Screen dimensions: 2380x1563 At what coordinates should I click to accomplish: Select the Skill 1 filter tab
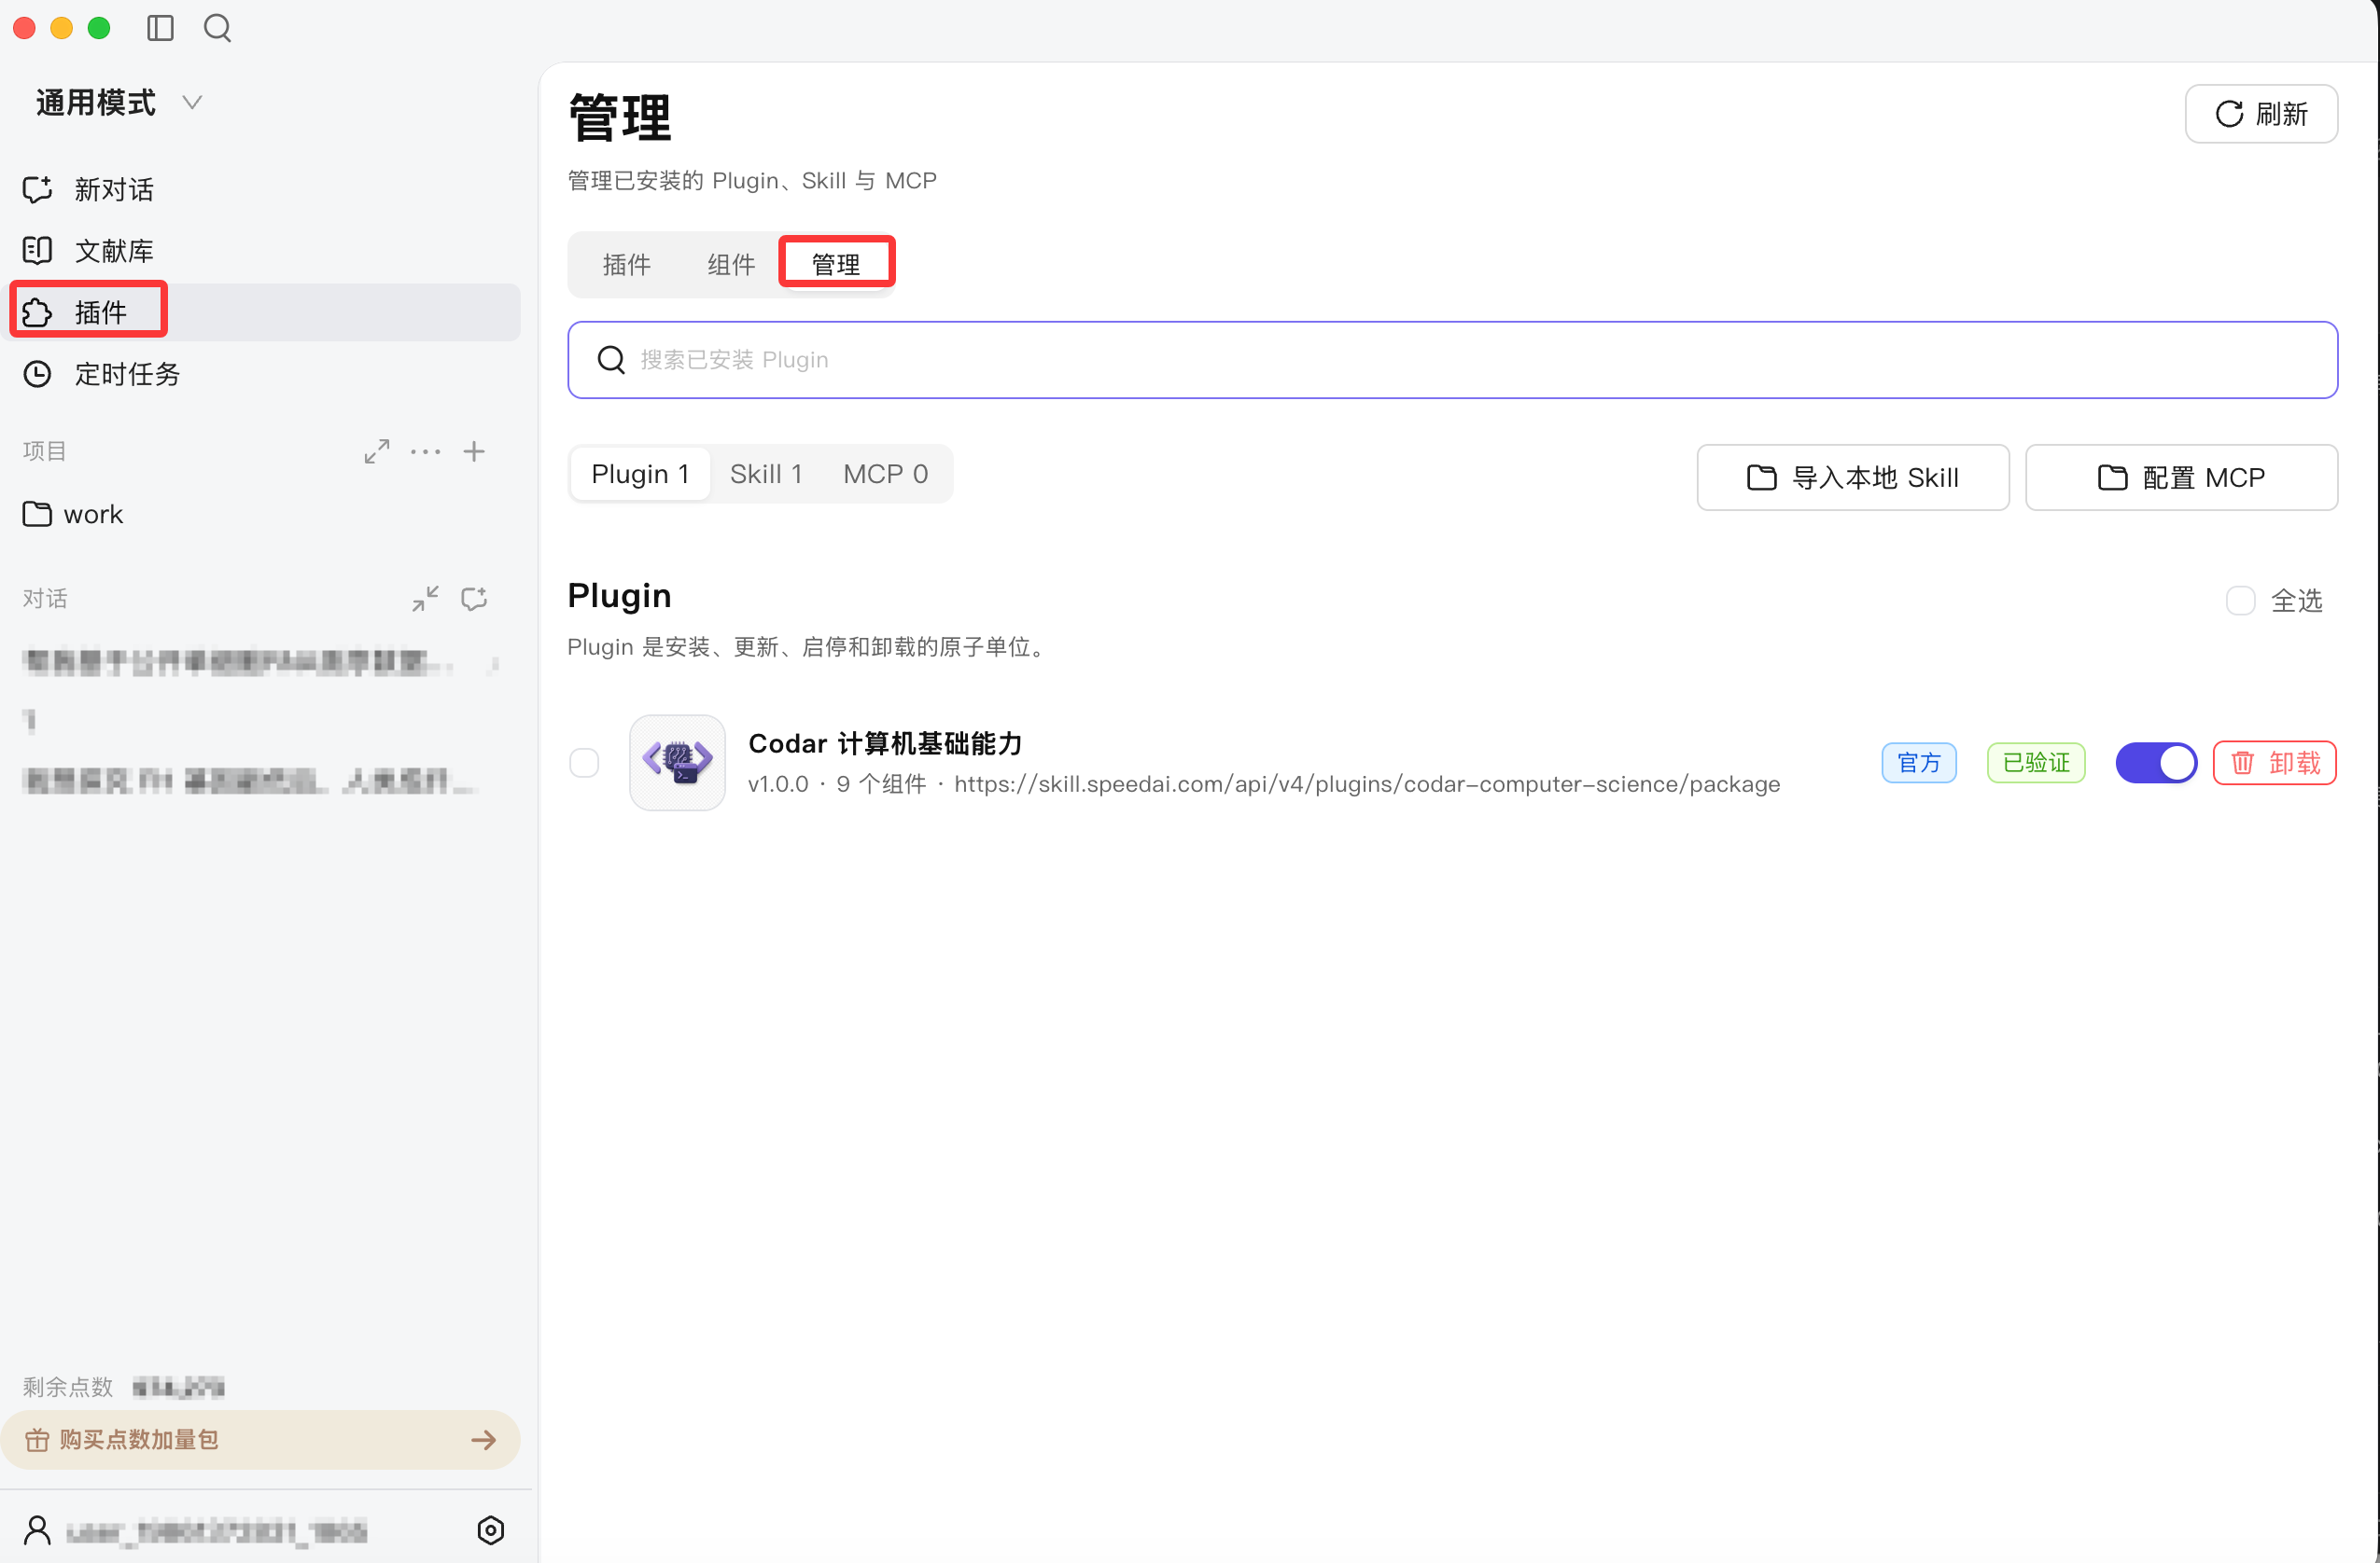click(x=766, y=474)
